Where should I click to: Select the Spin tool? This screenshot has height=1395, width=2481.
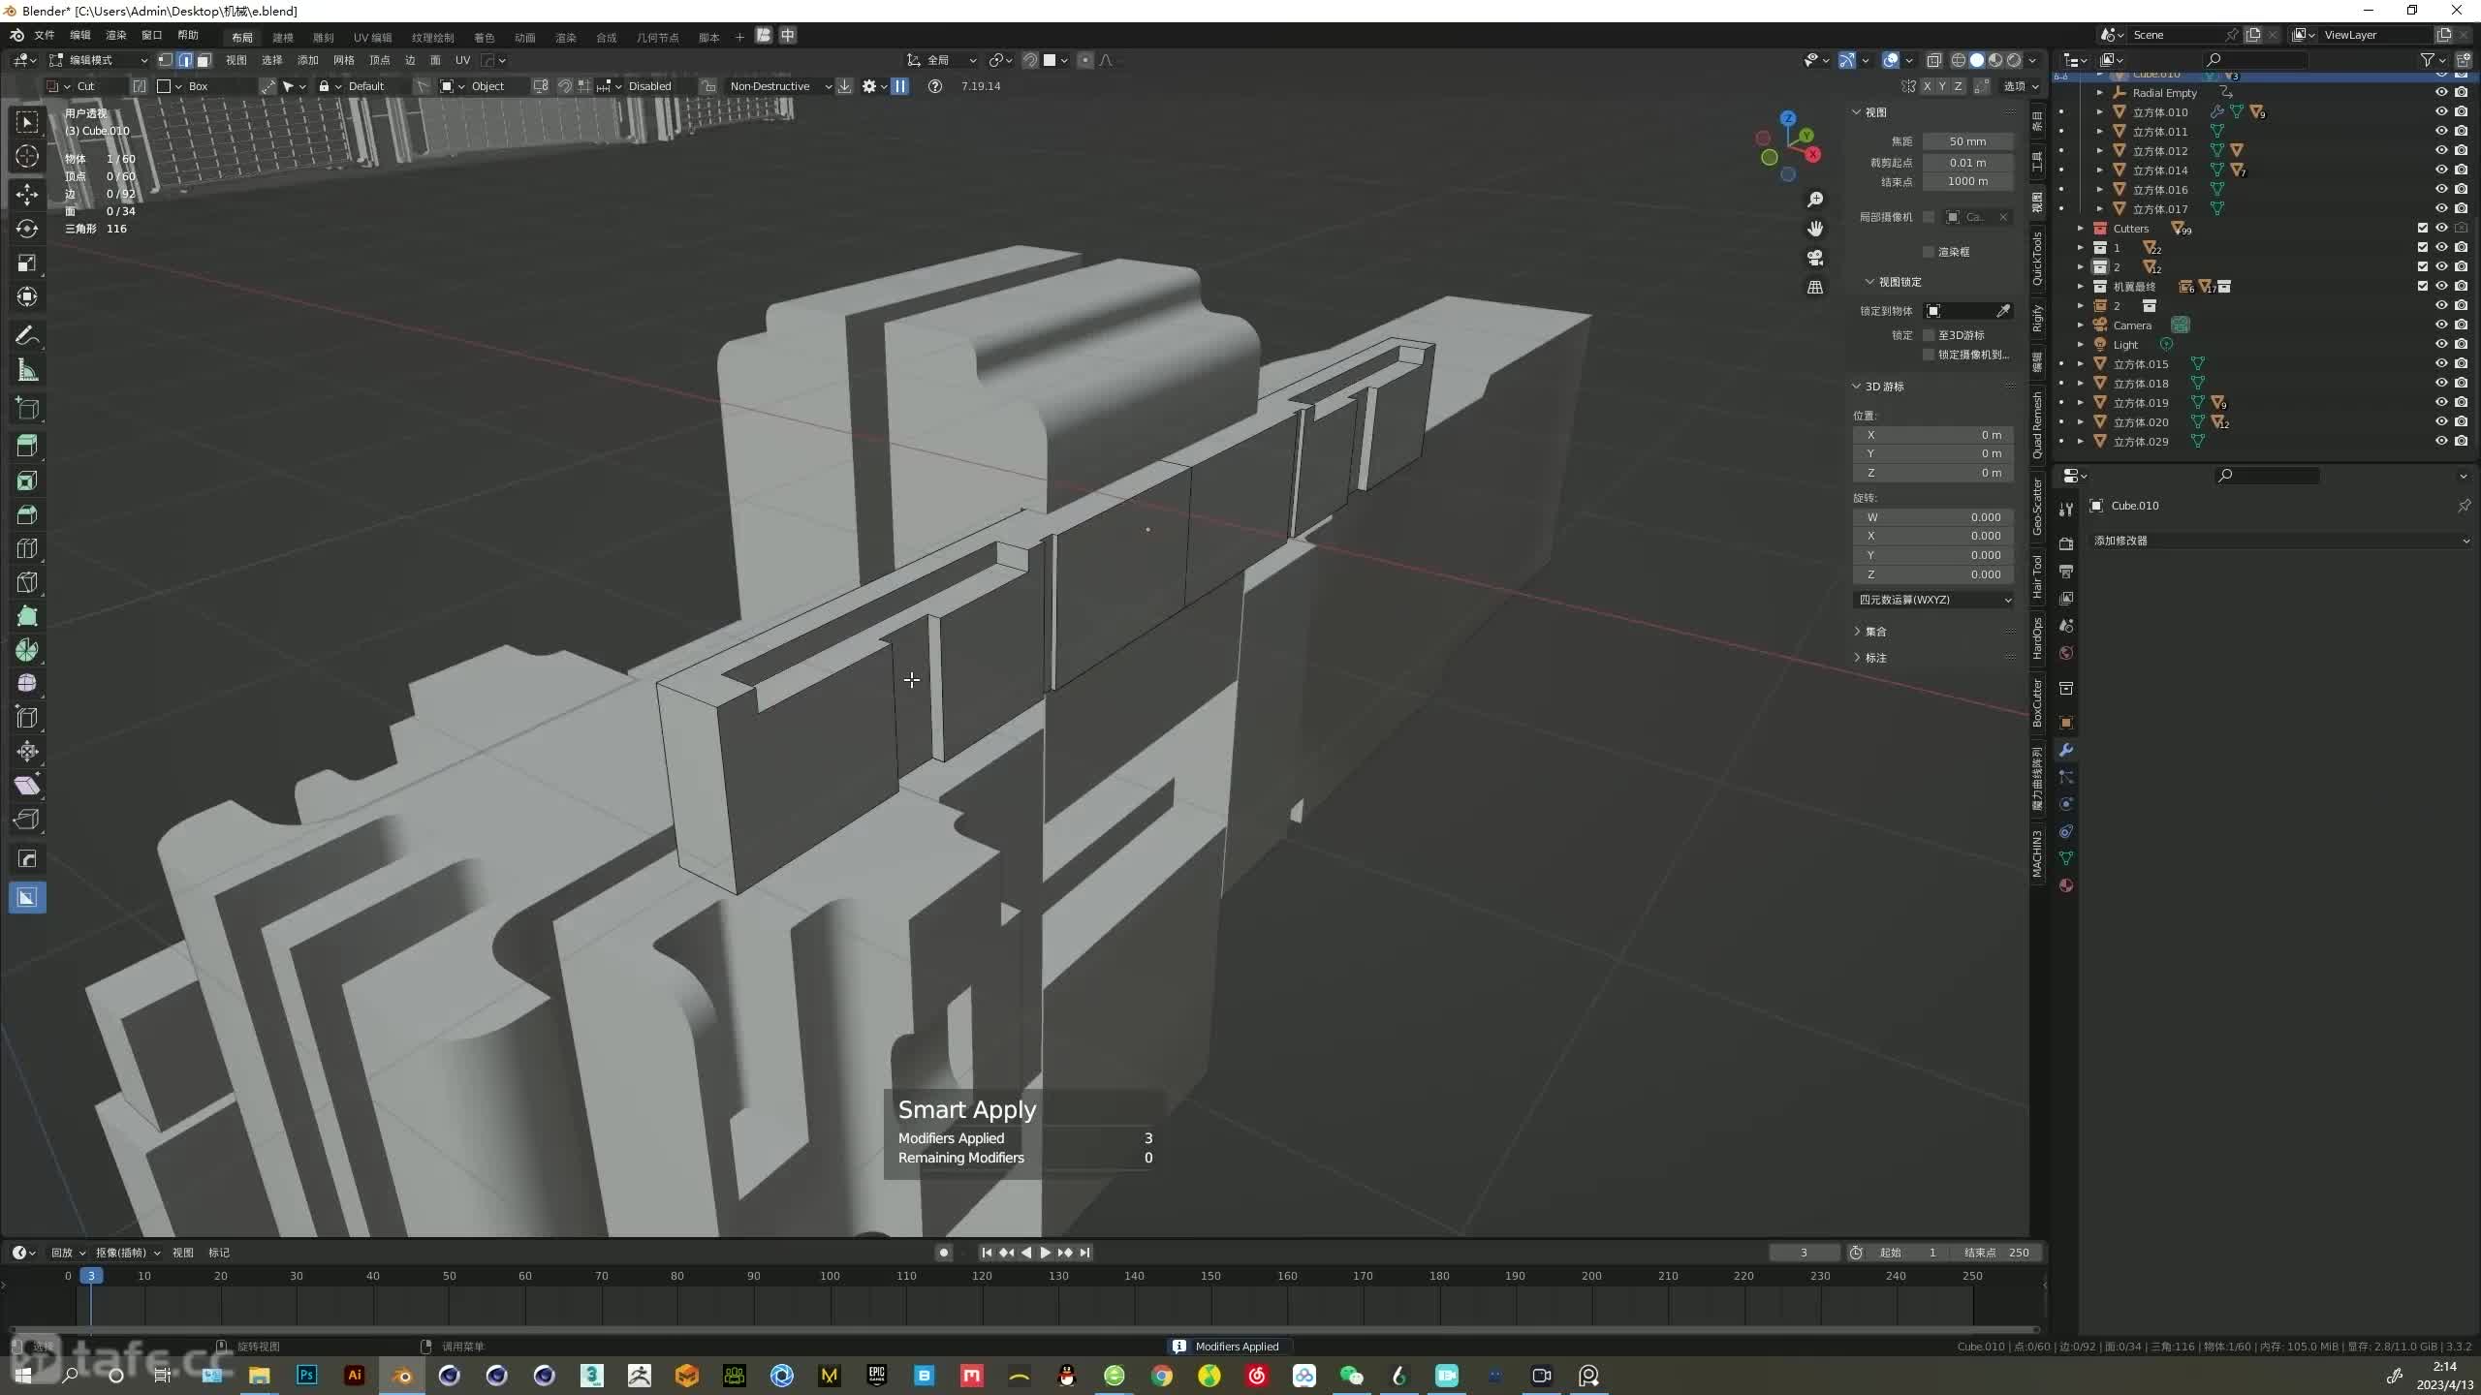click(27, 650)
